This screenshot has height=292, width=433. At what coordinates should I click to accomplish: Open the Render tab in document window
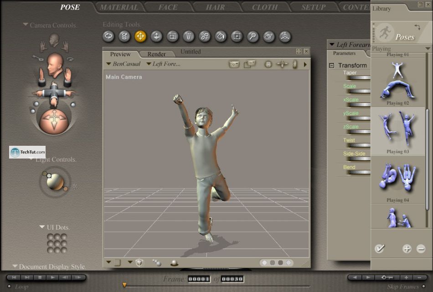tap(157, 54)
